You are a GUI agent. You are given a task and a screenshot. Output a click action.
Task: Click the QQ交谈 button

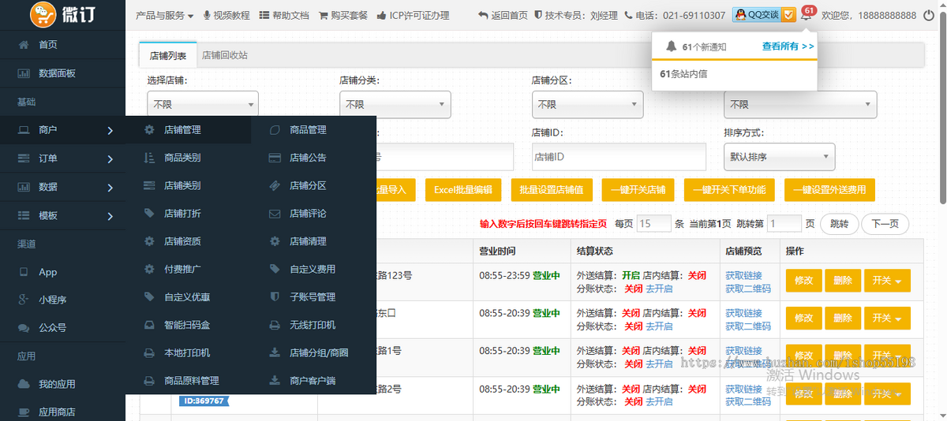click(756, 15)
